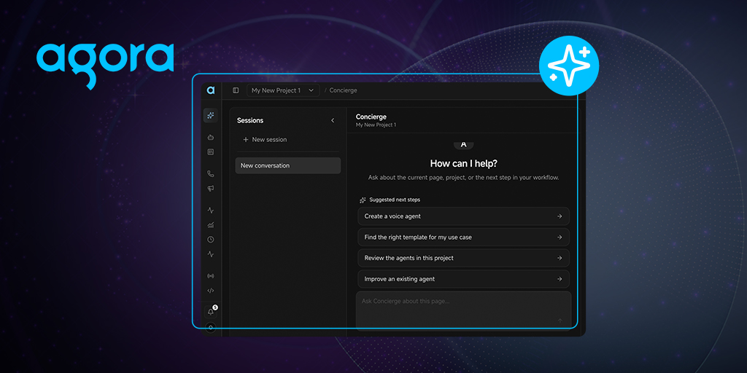Open the pulse icon above the chart icon

tap(211, 210)
